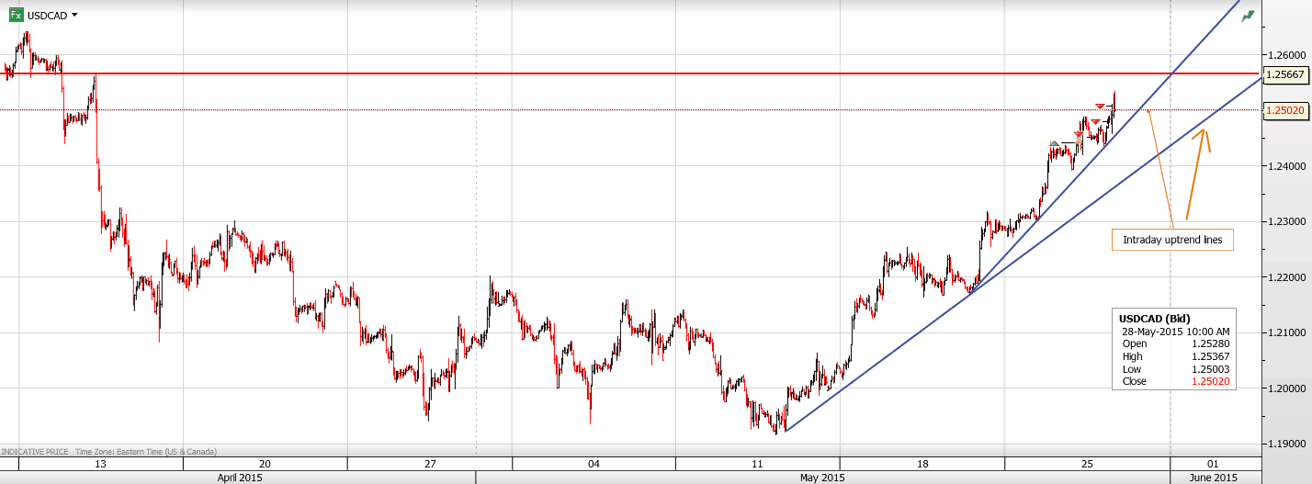Click the USDCAD symbol name label

click(x=46, y=16)
